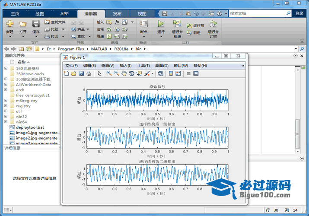This screenshot has width=309, height=216.
Task: Switch to the 绘图 tab
Action: (x=39, y=13)
